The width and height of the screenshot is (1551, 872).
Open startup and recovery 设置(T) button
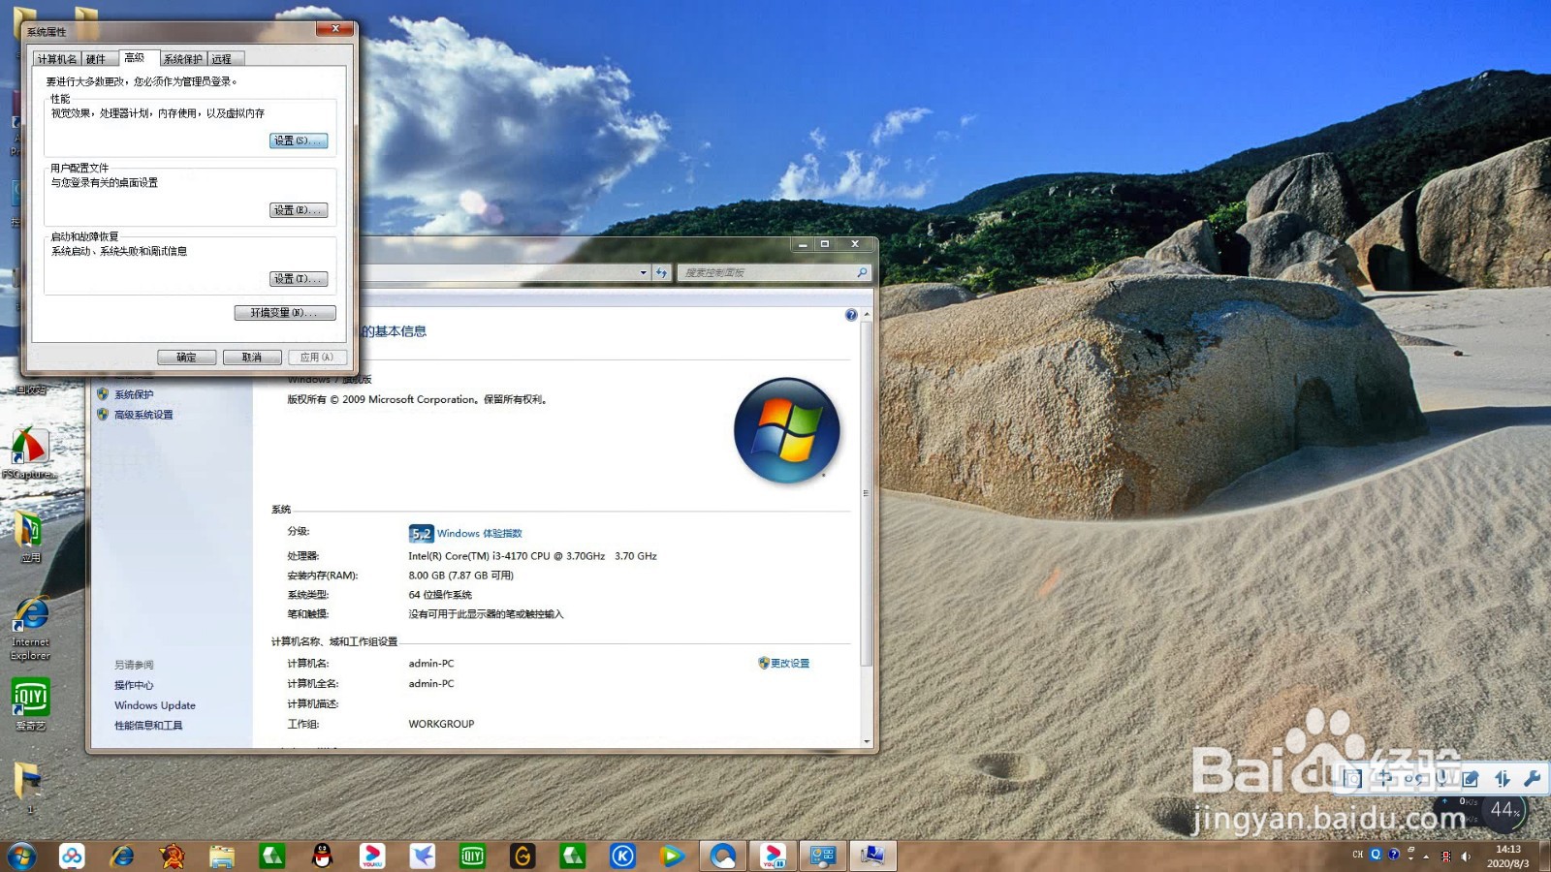coord(299,279)
